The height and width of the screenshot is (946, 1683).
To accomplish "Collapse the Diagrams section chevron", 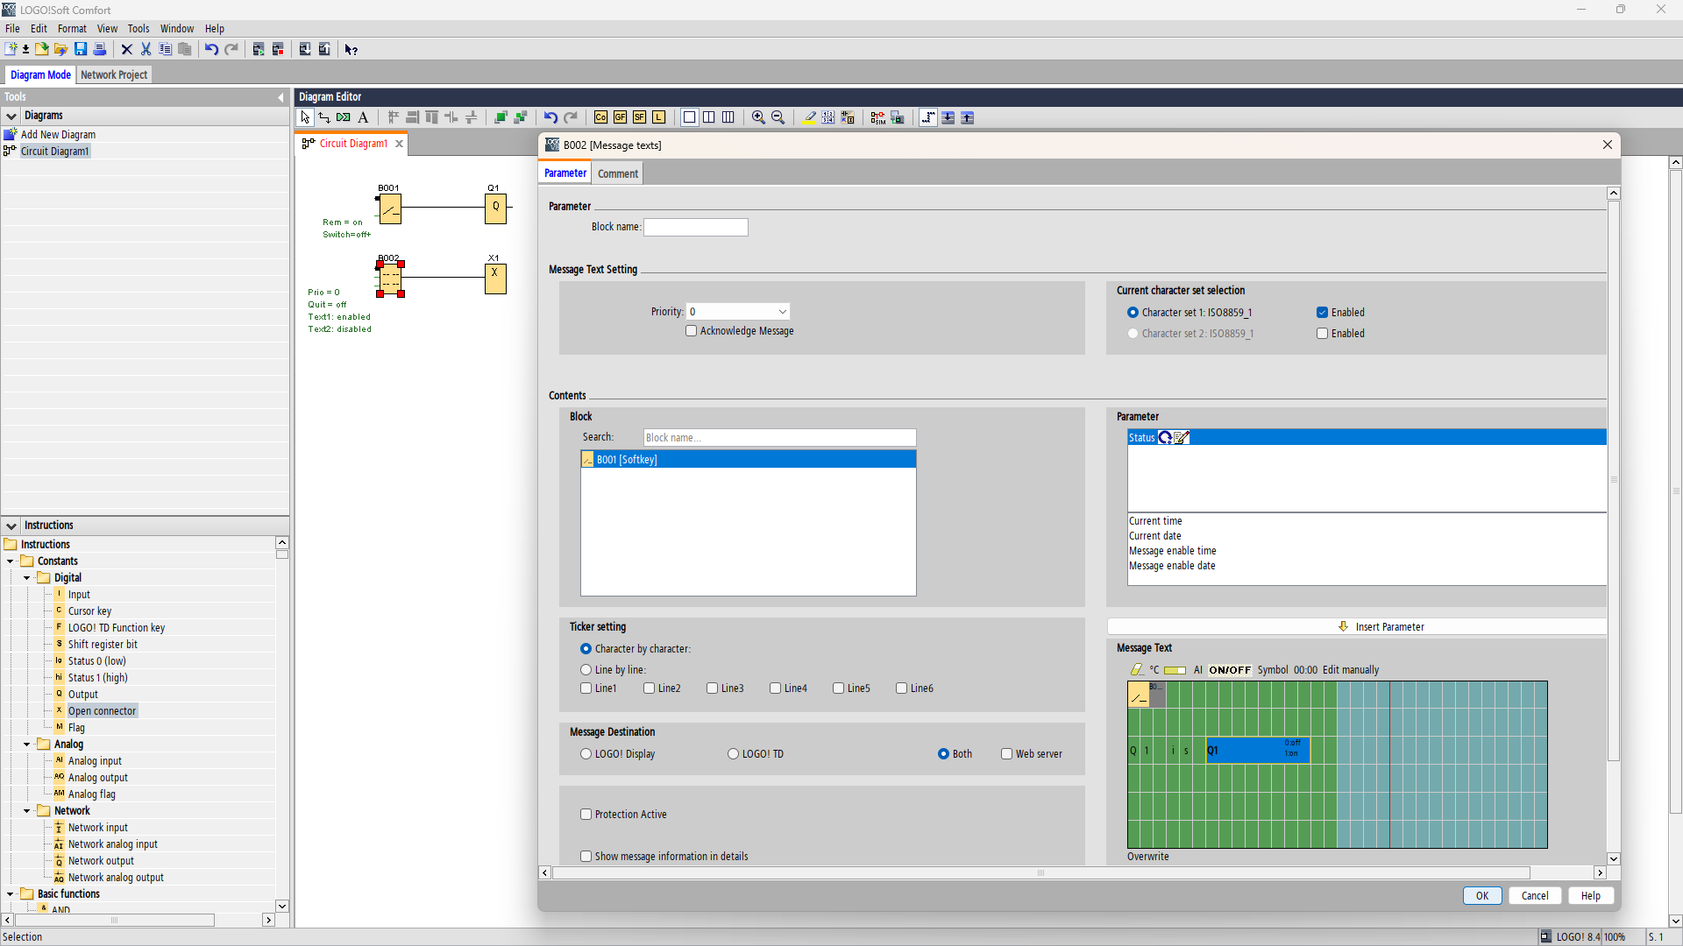I will [11, 116].
